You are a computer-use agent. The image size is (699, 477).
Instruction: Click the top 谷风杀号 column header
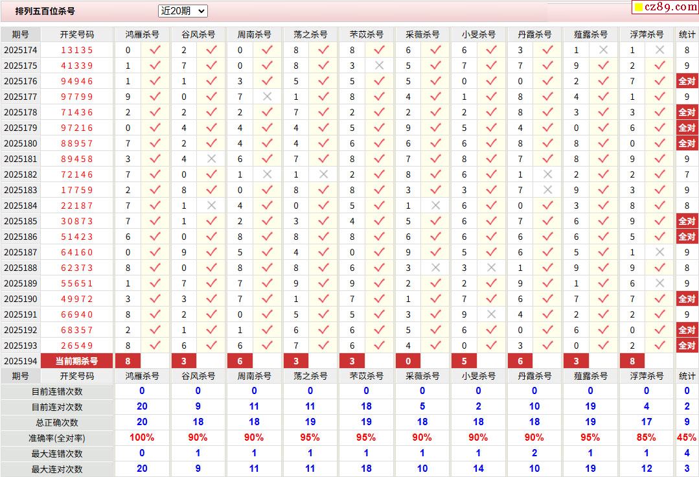(x=198, y=34)
